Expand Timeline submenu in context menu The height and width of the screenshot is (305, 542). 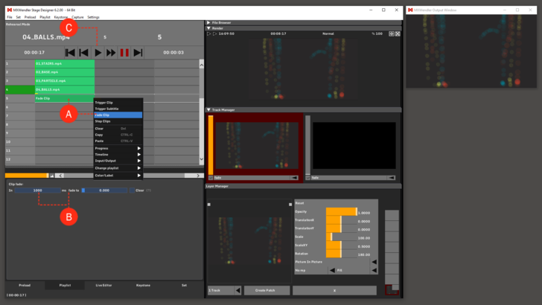pos(139,155)
